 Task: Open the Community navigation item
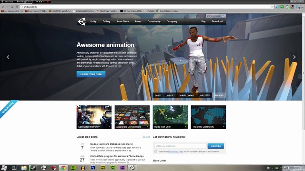point(154,21)
